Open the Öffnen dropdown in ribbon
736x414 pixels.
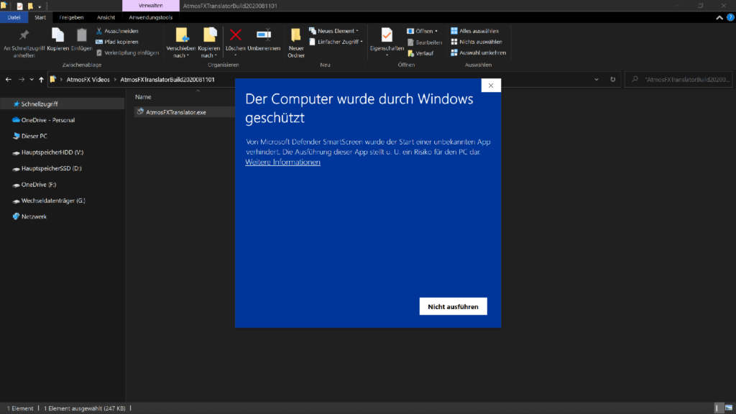[x=422, y=31]
